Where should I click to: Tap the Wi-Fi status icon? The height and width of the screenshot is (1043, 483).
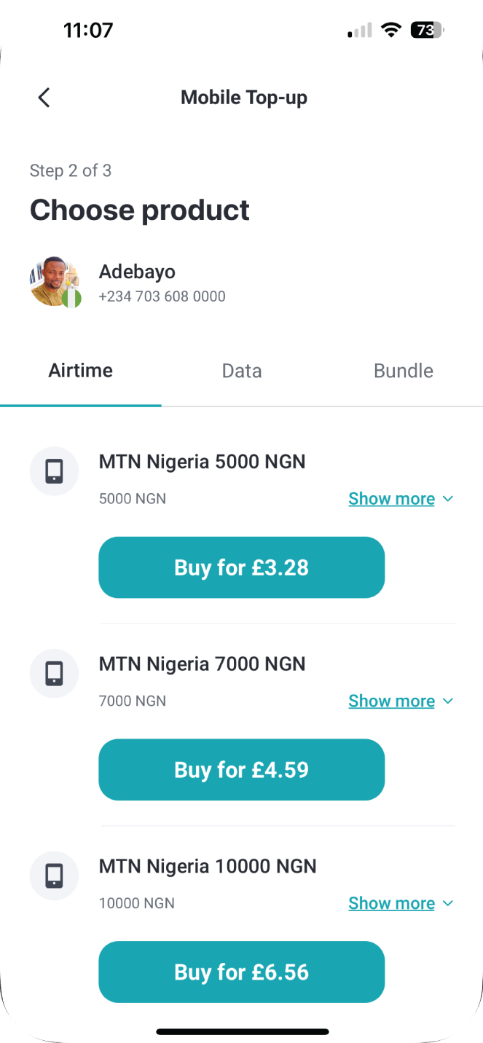point(391,30)
